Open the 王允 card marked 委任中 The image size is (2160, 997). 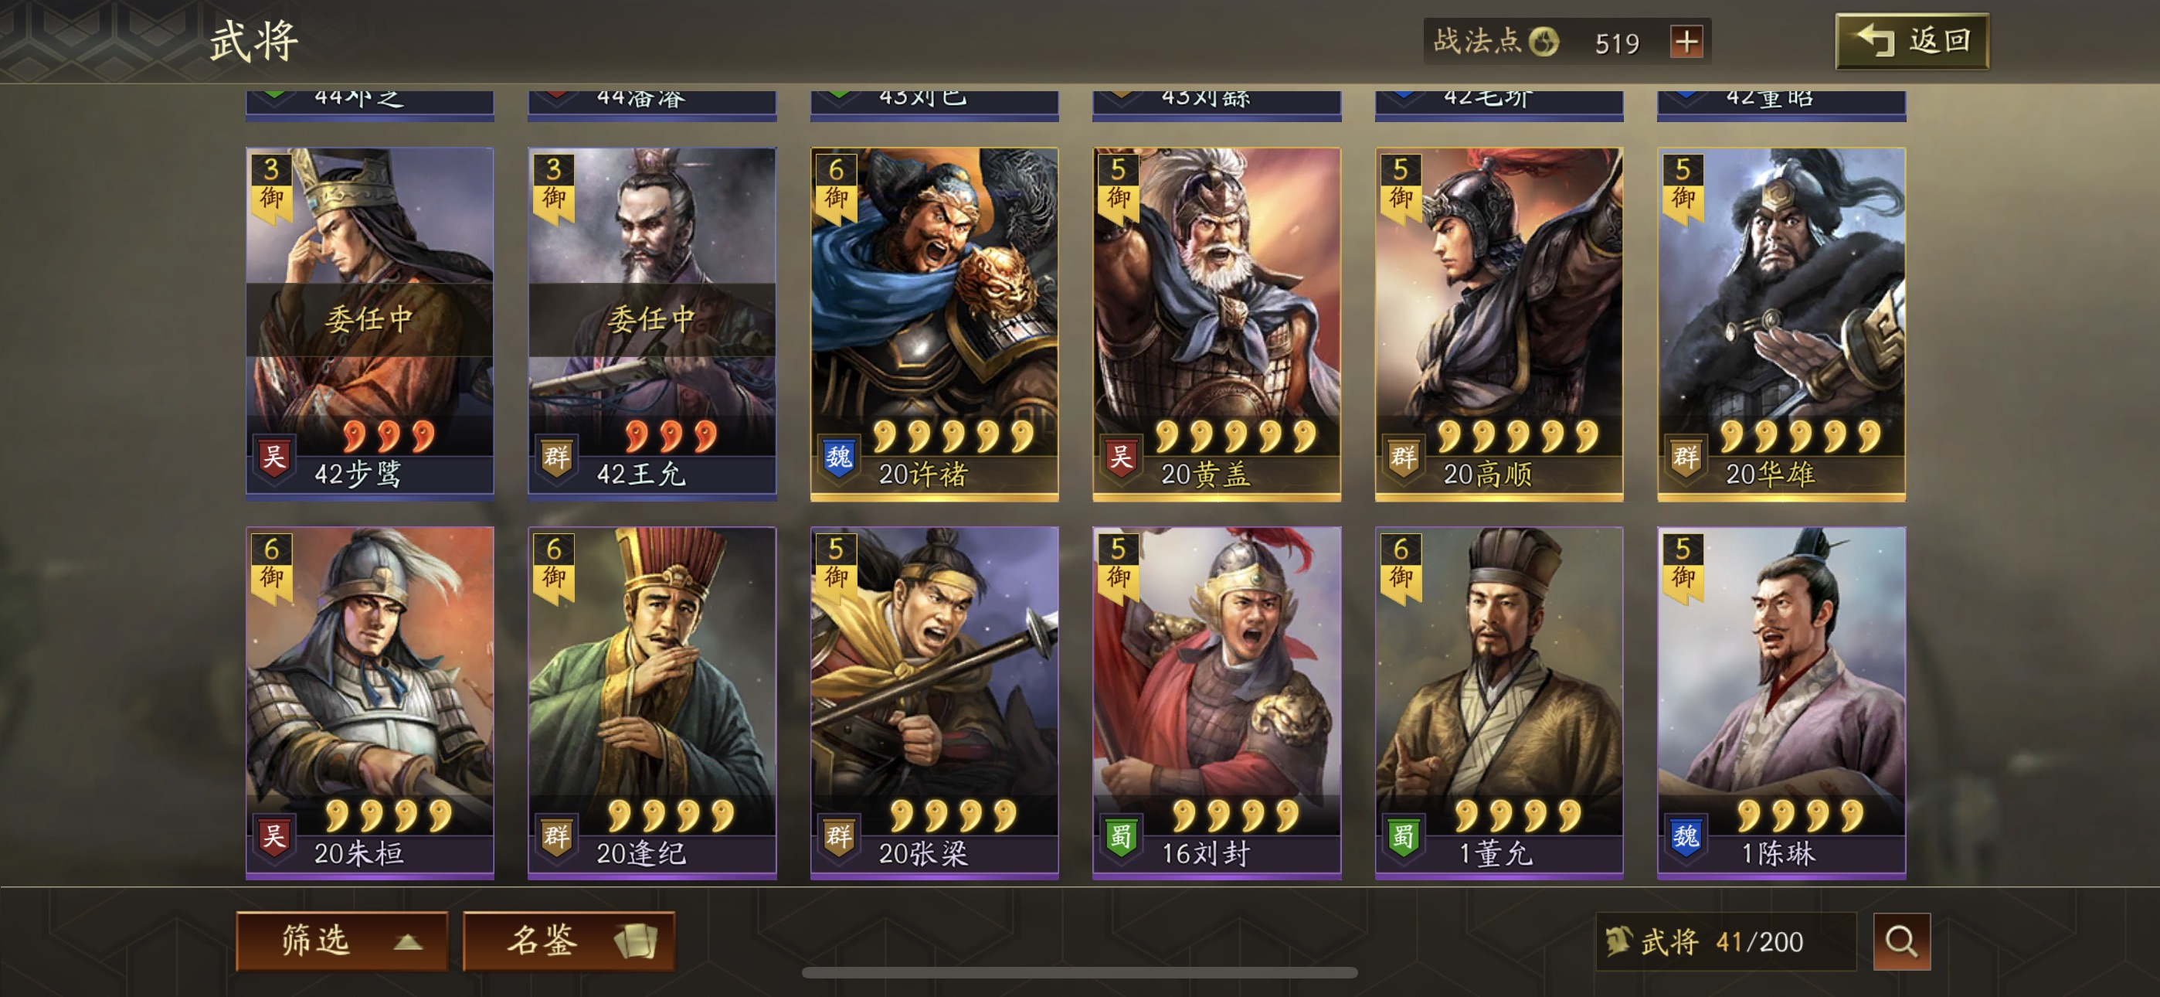tap(652, 324)
